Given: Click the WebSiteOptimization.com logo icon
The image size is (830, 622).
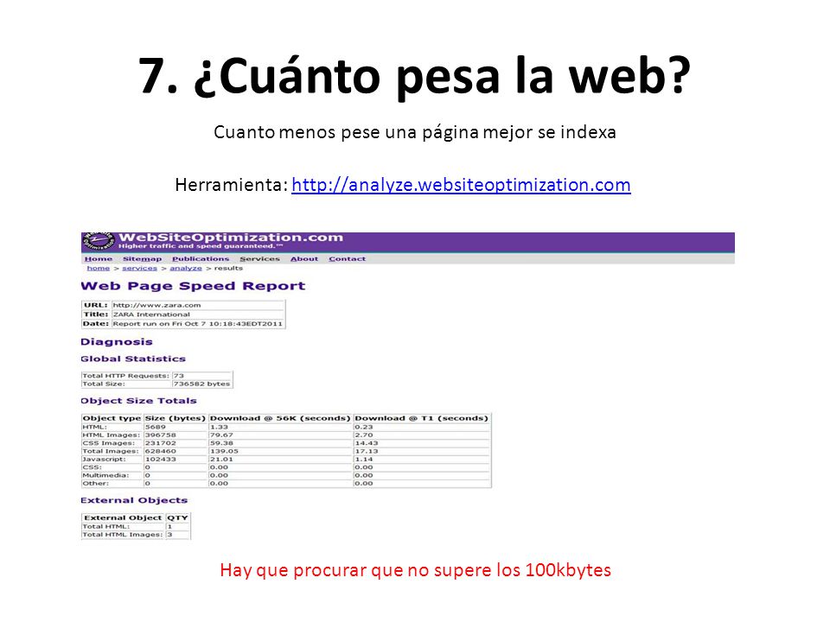Looking at the screenshot, I should (99, 241).
